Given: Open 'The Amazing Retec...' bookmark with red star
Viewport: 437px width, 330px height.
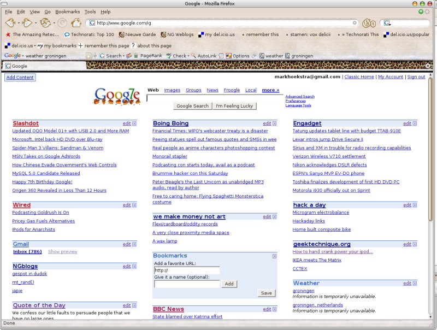Looking at the screenshot, I should click(x=32, y=34).
